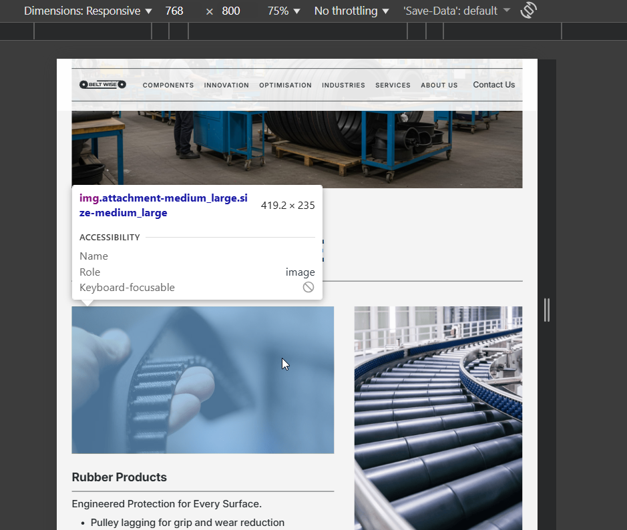Screen dimensions: 627x530
Task: Click the timing belt product image
Action: [x=202, y=380]
